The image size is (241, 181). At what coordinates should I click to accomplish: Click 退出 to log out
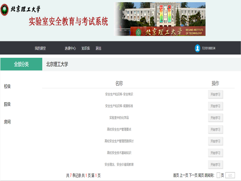click(x=98, y=48)
